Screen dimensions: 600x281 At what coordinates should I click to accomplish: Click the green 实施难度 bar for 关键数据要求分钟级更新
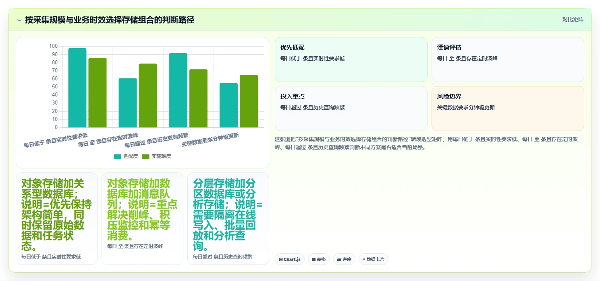pos(249,101)
